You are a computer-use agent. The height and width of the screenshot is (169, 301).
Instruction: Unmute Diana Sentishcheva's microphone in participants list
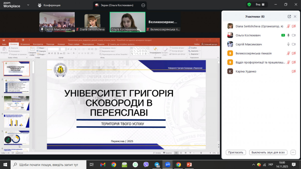coord(288,26)
